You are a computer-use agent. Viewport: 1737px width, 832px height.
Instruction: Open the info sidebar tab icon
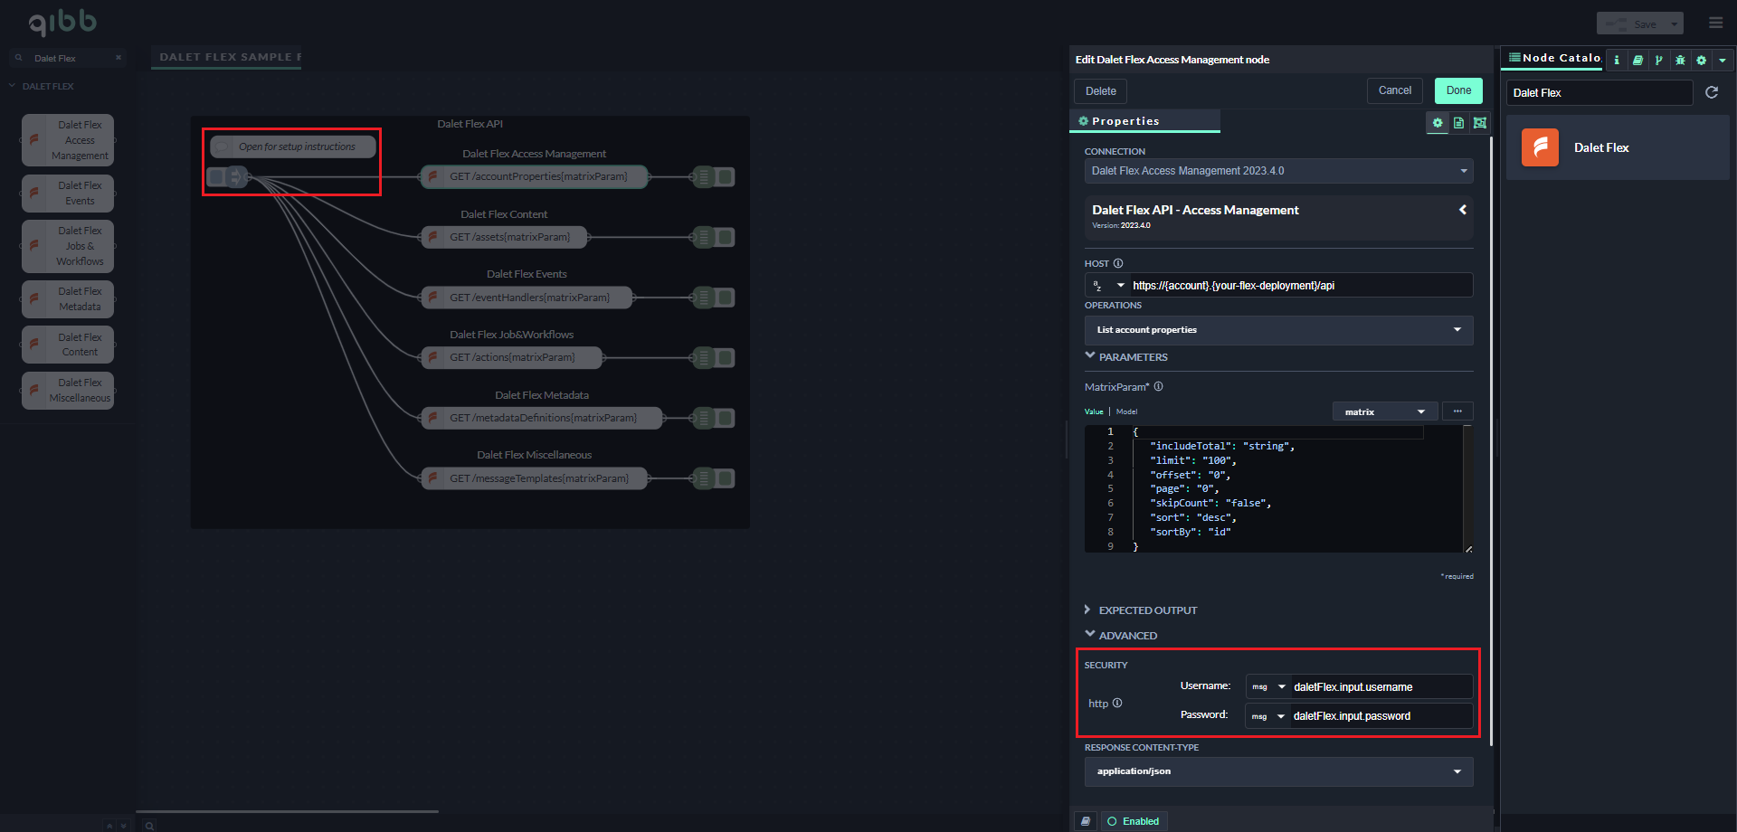(x=1617, y=61)
